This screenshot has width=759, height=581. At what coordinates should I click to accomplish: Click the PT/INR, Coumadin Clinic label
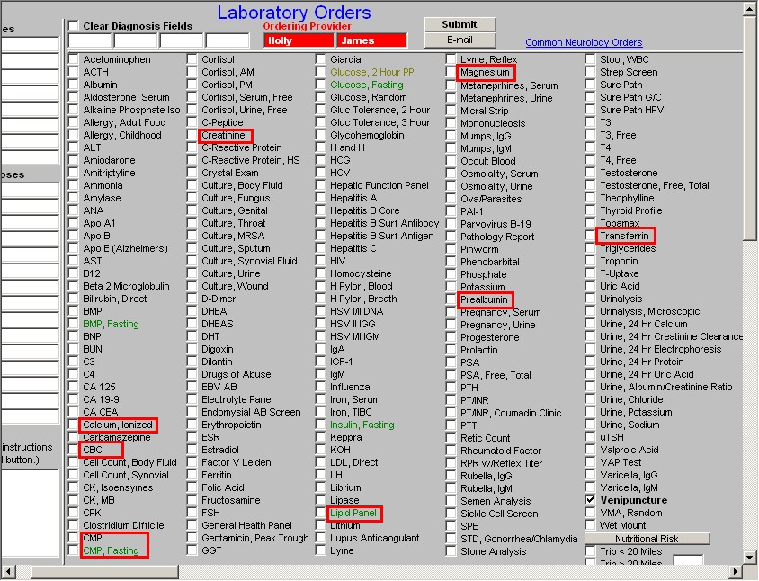tap(511, 413)
